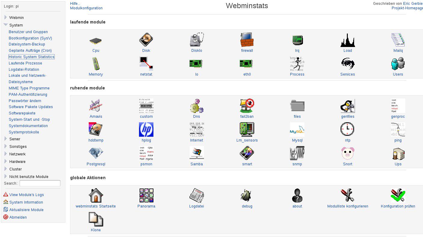Click the Modulkonfiguration link
This screenshot has width=423, height=237.
[86, 8]
